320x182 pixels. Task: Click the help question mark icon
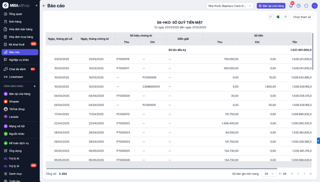(x=298, y=6)
